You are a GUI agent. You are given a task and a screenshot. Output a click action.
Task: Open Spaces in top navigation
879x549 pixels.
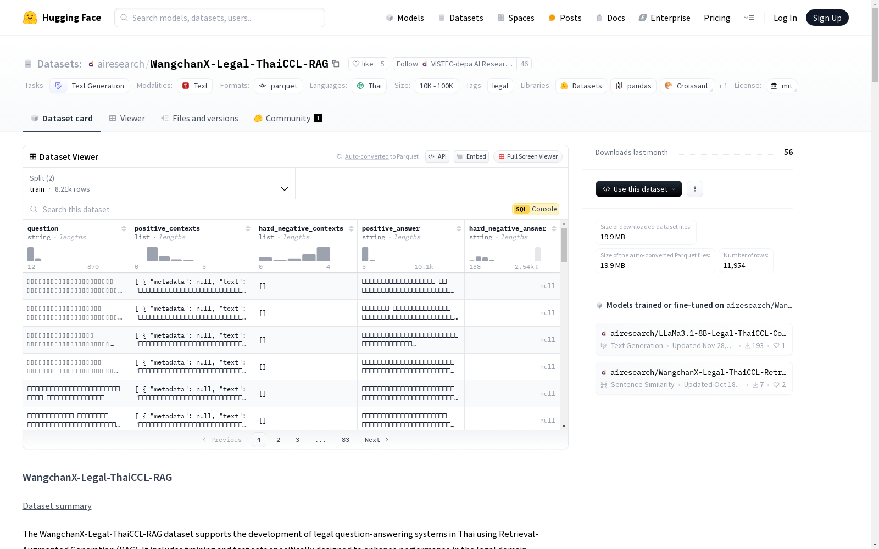516,18
